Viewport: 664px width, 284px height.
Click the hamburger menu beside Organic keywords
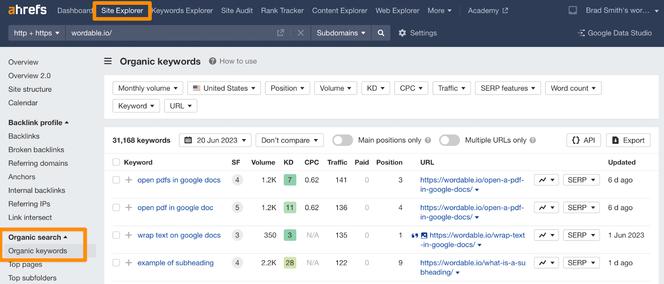(x=108, y=61)
